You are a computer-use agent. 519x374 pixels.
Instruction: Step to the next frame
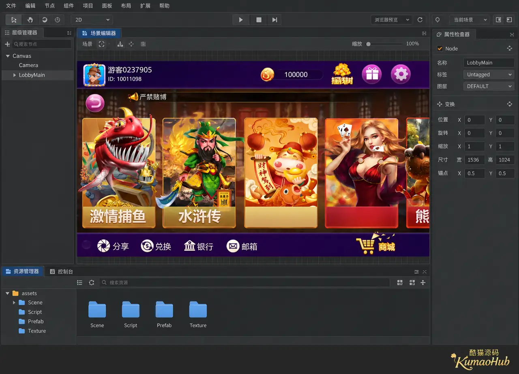pyautogui.click(x=275, y=19)
